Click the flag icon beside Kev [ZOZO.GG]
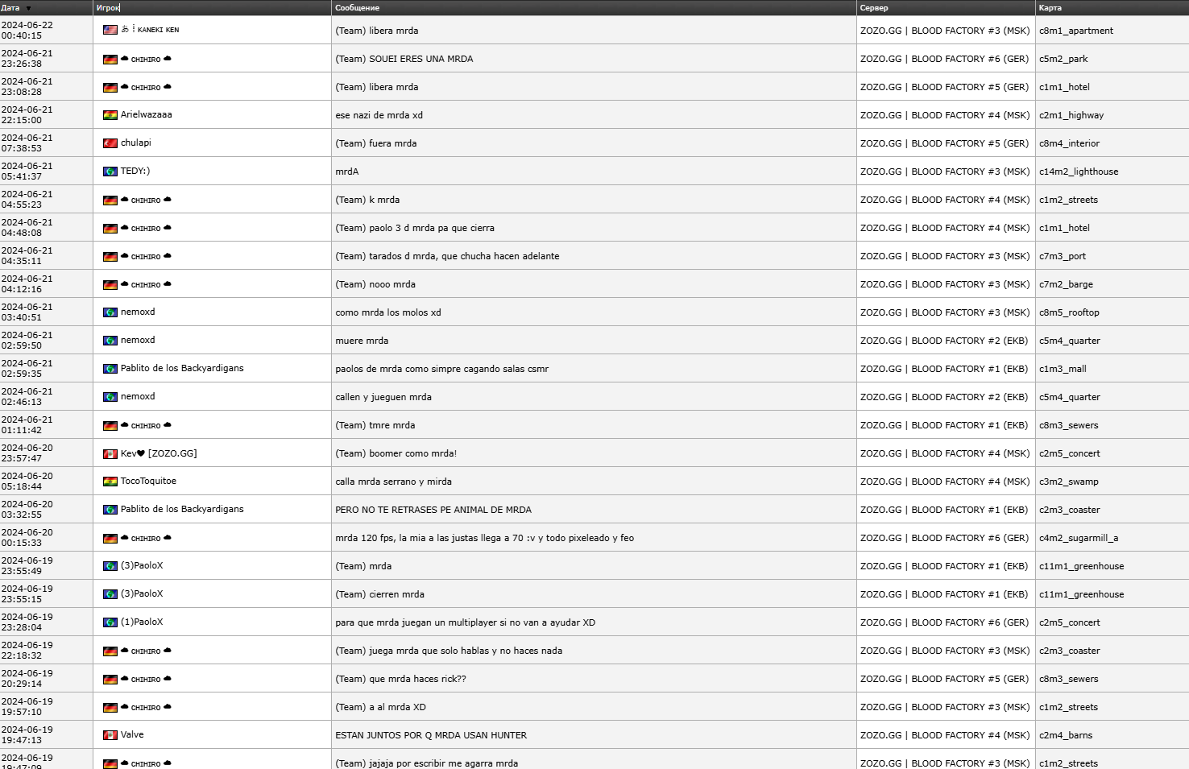1189x769 pixels. [x=110, y=454]
